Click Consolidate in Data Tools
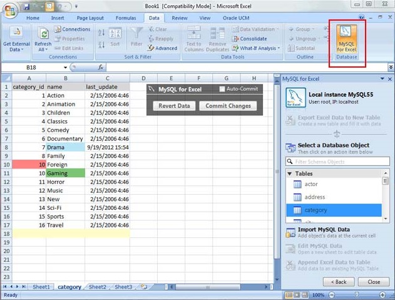The image size is (395, 300). (x=250, y=39)
